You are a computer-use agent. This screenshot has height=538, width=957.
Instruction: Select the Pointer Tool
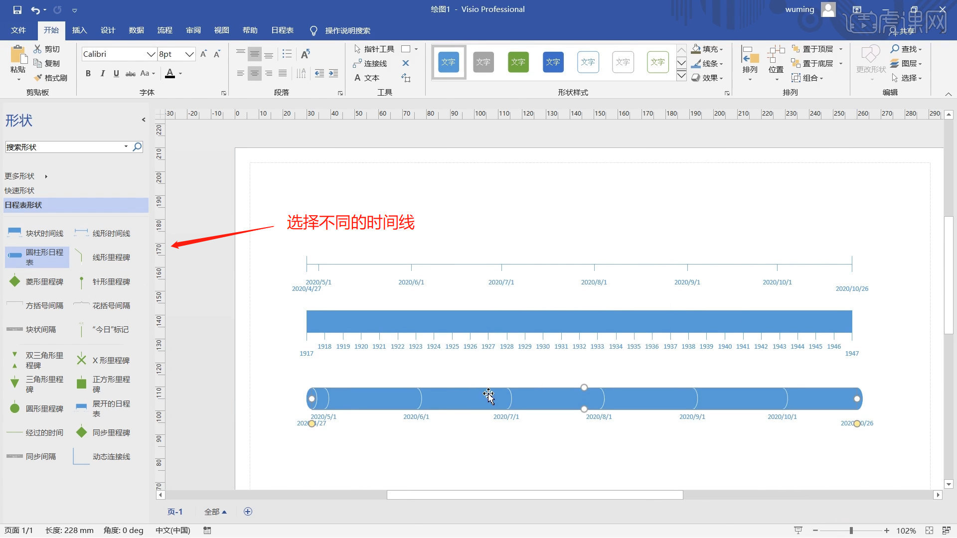(374, 49)
